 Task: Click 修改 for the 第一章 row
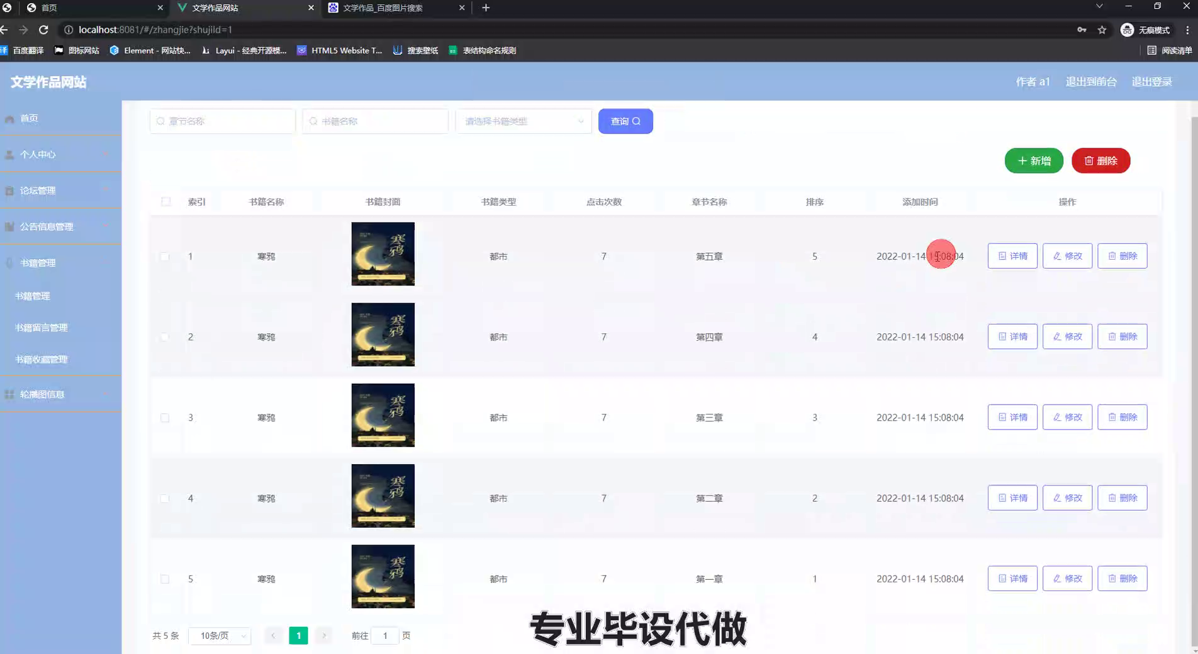[x=1067, y=578]
